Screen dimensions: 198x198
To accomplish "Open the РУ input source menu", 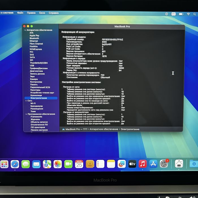I will coord(173,14).
